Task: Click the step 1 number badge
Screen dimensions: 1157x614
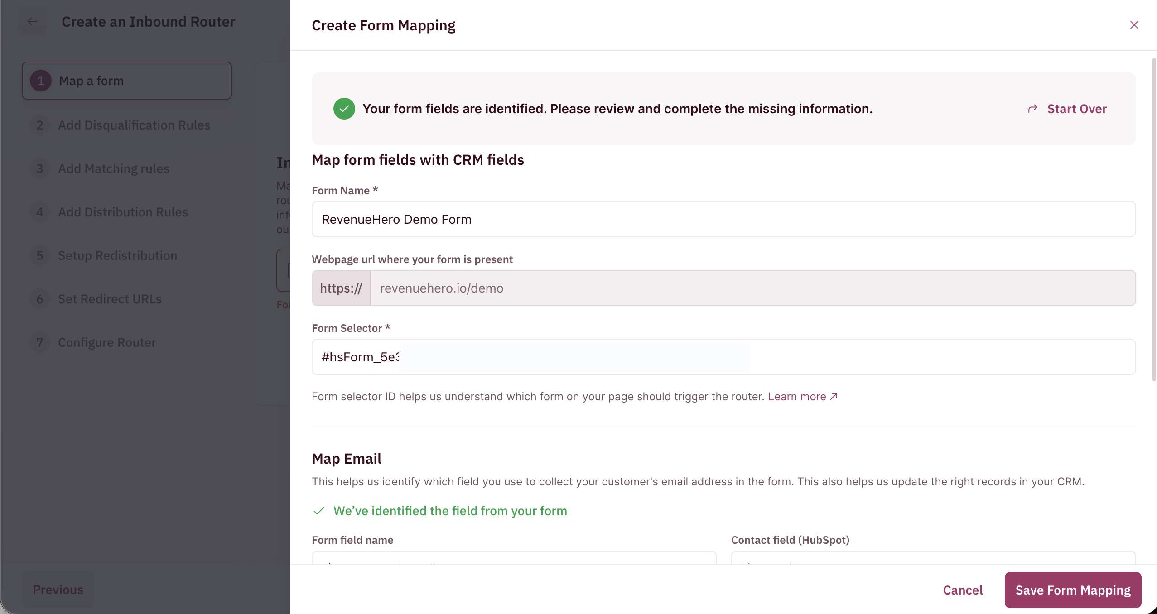Action: [41, 81]
